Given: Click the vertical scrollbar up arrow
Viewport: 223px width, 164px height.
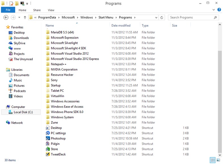Looking at the screenshot, I should click(x=220, y=25).
